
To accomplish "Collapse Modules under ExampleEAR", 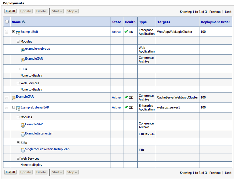I will click(18, 41).
